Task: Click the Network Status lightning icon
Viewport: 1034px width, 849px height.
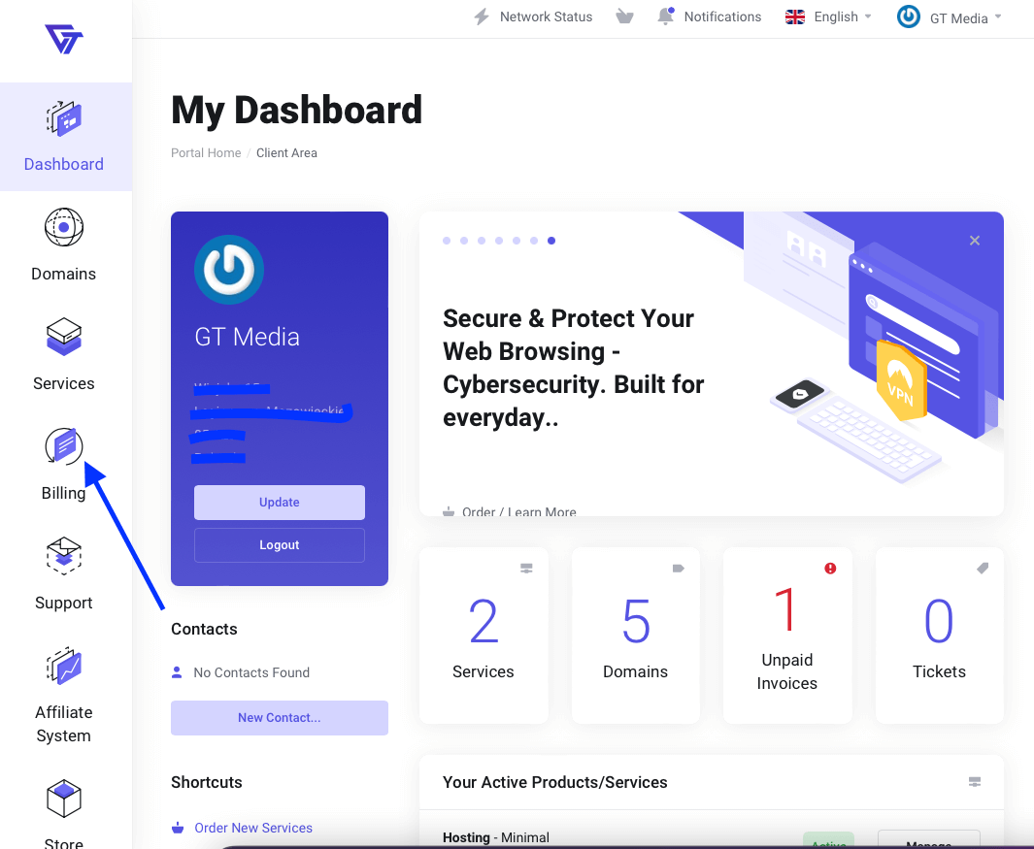Action: click(483, 17)
